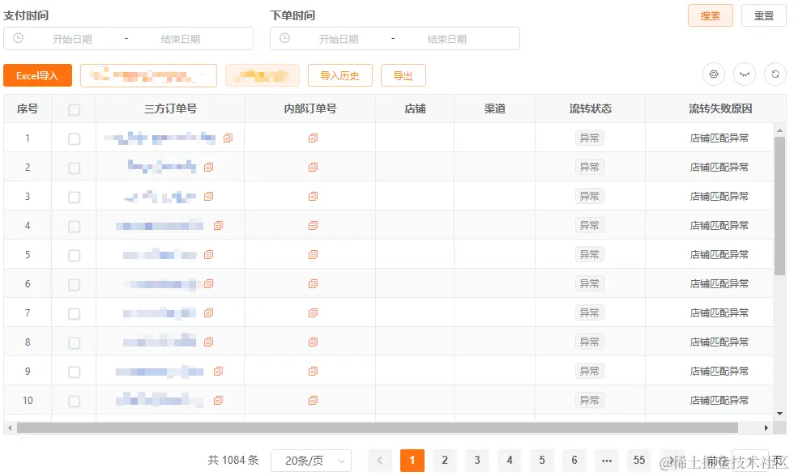Open the 20条/页 page size dropdown
This screenshot has width=794, height=476.
(311, 461)
